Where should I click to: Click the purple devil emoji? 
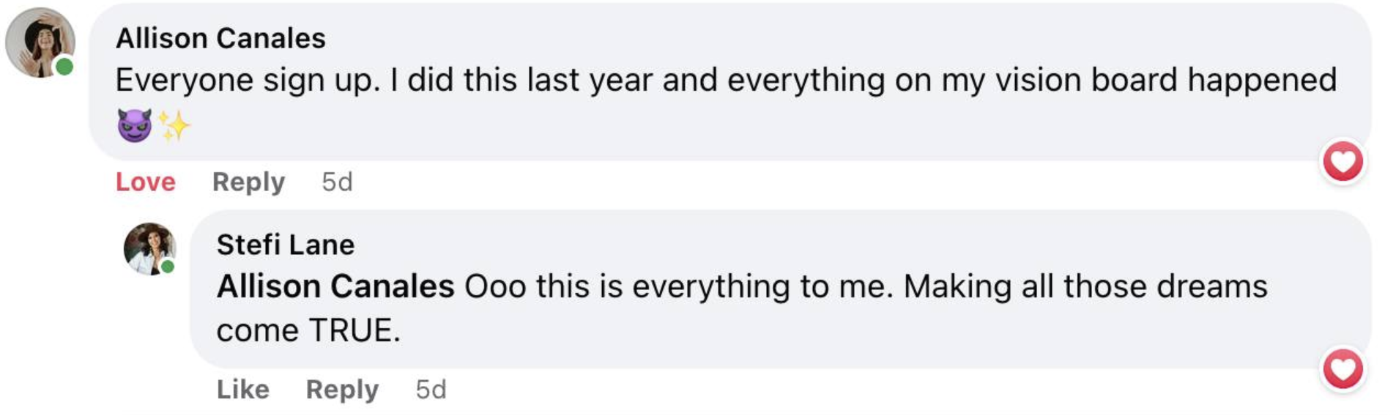pyautogui.click(x=134, y=126)
